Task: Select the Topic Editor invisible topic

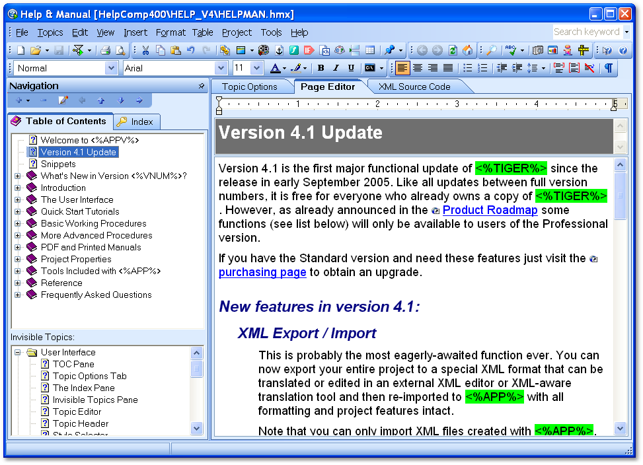Action: pos(77,411)
